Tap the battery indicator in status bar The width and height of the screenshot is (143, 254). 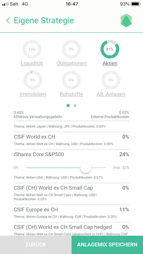point(136,4)
